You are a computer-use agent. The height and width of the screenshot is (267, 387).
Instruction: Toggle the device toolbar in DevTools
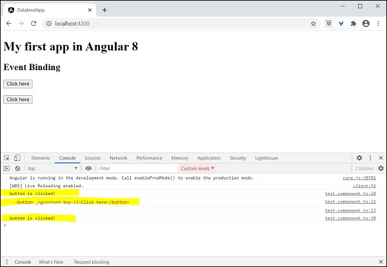17,158
